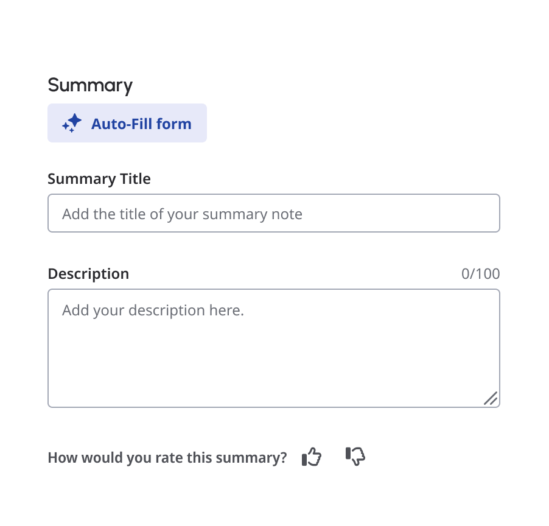This screenshot has width=549, height=526.
Task: Rate this summary as unhelpful
Action: (x=355, y=457)
